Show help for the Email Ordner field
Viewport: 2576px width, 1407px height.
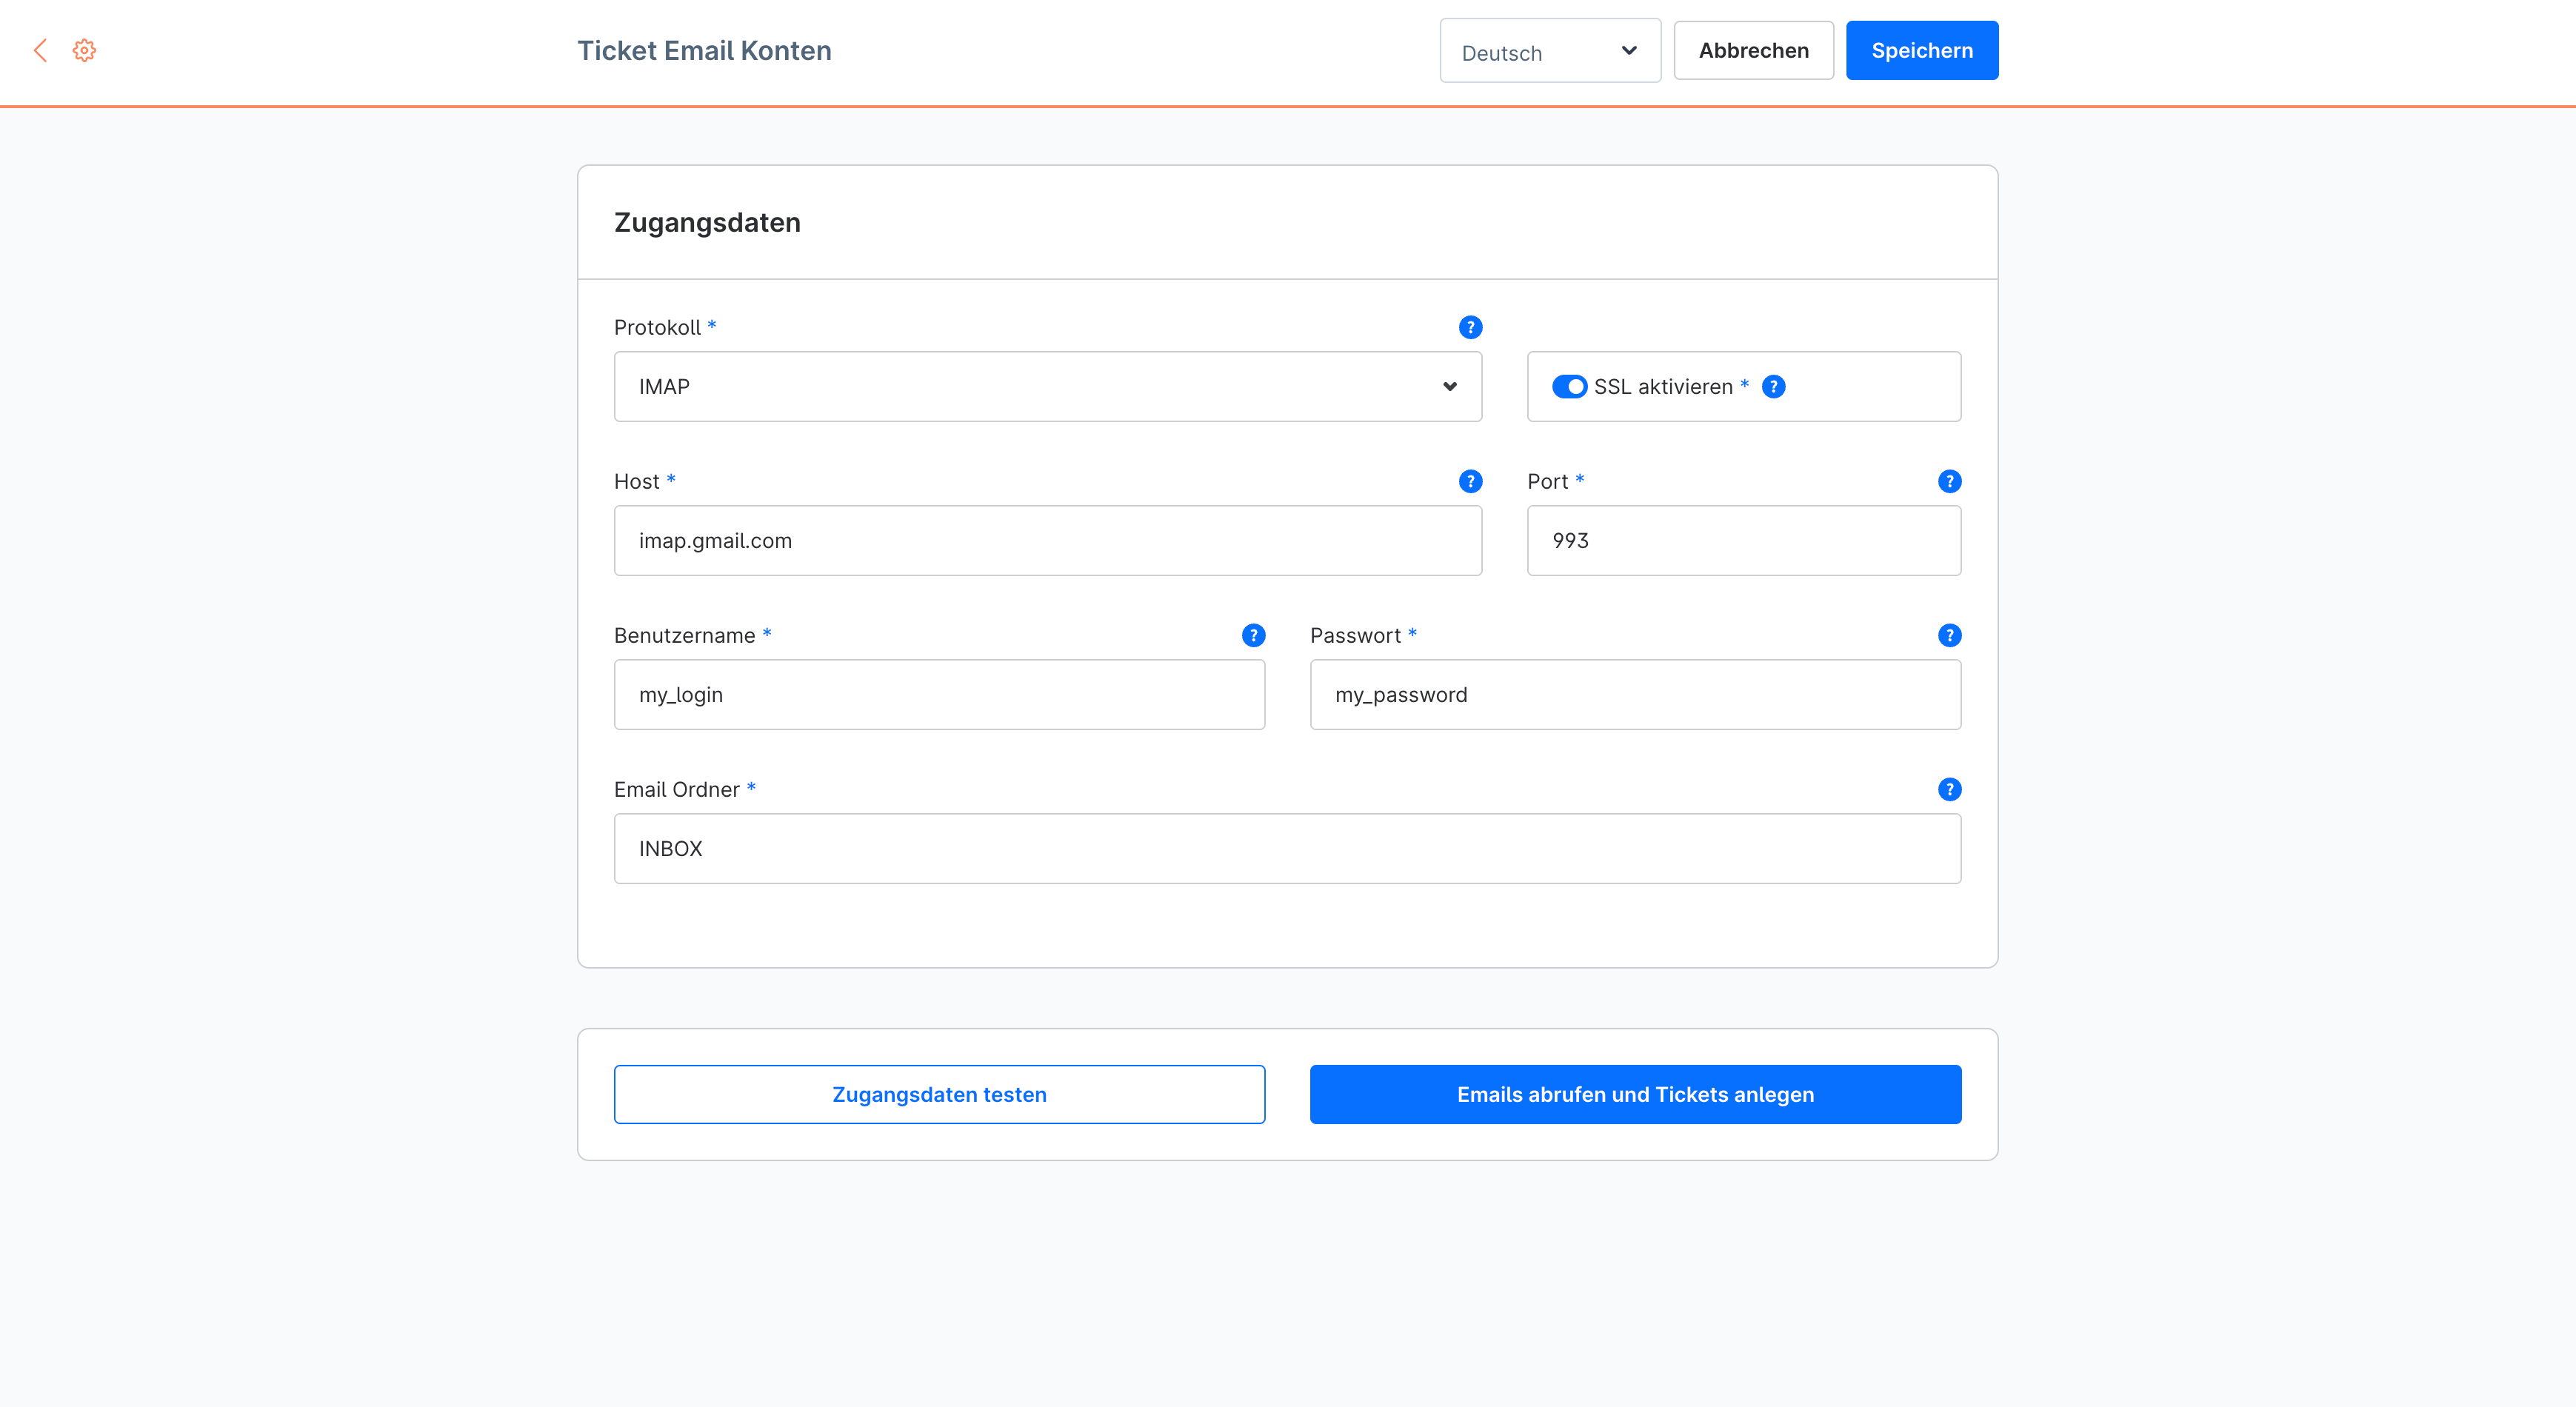tap(1949, 790)
